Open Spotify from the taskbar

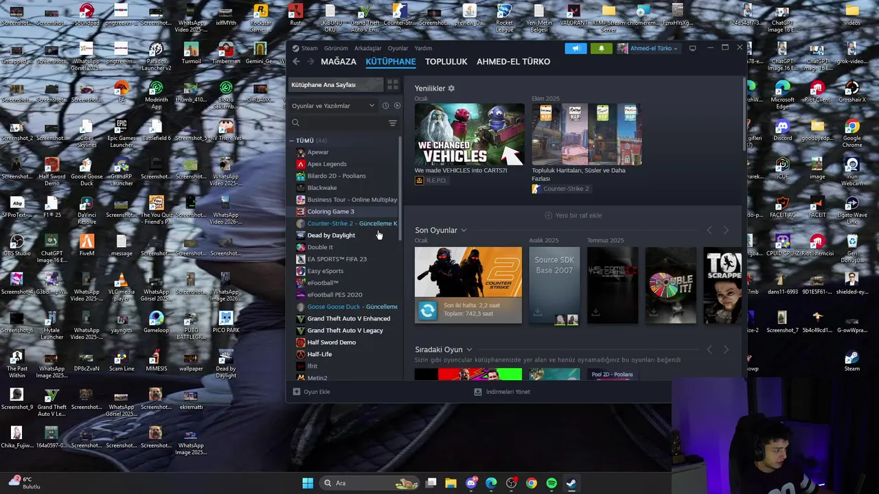coord(551,483)
